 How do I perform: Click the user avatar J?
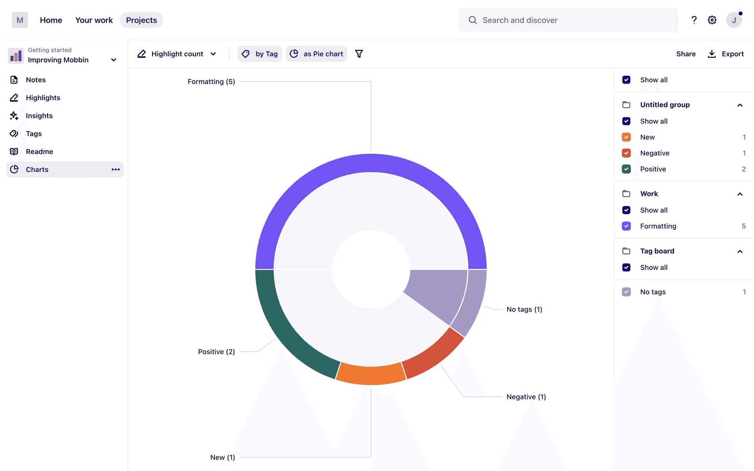click(x=734, y=20)
